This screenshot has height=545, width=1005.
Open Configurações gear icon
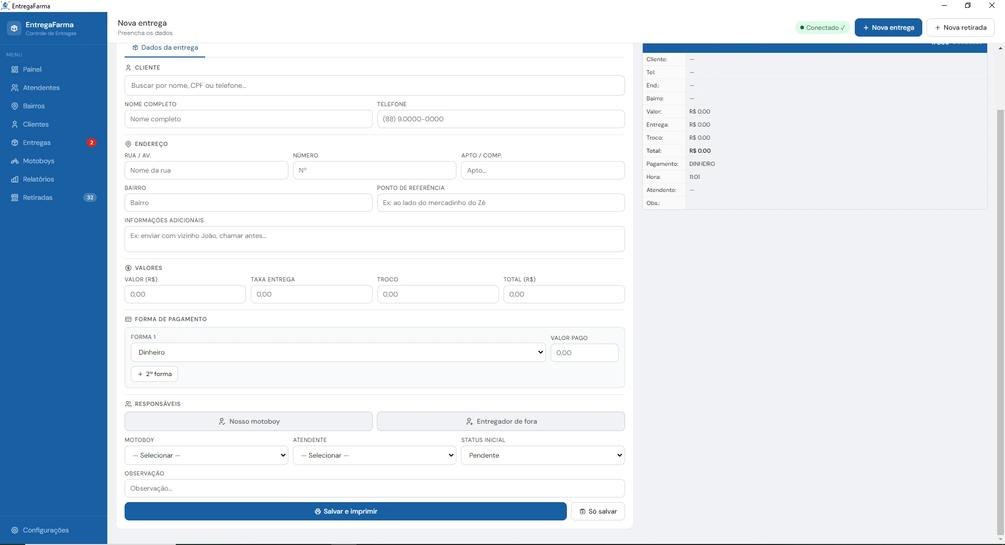coord(15,530)
